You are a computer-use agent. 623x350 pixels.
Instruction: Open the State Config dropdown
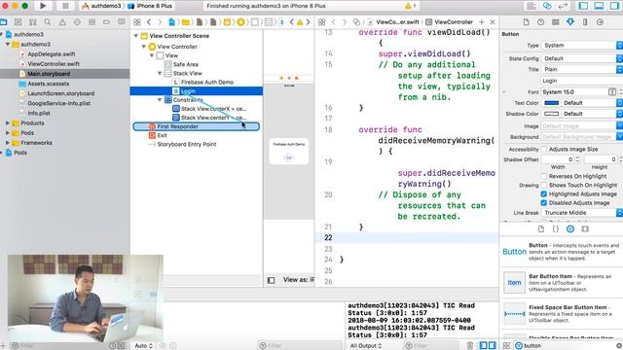(x=582, y=58)
